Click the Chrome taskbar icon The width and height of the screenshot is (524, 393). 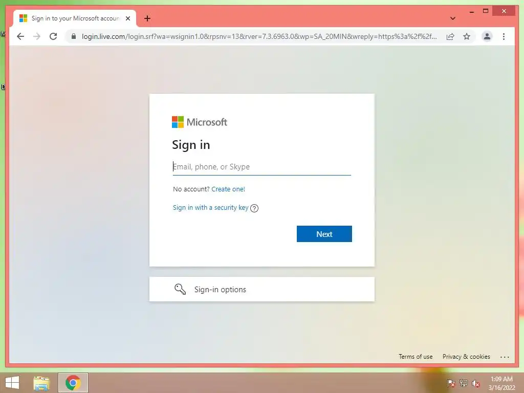73,383
